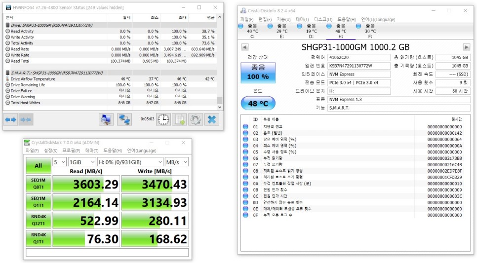Open CrystalDiskInfo 디스크(D) menu

tap(323, 19)
